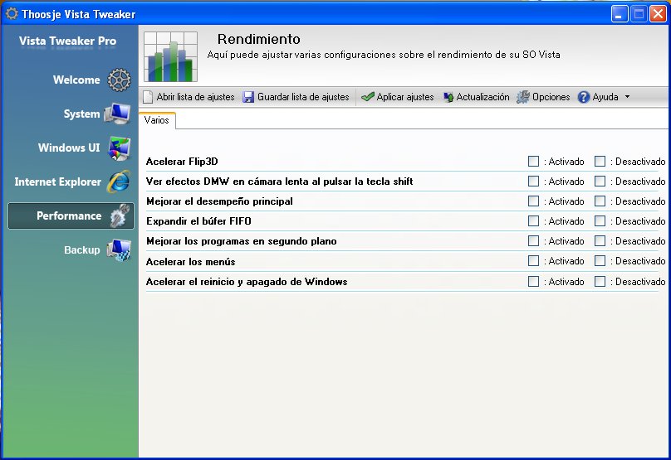This screenshot has height=460, width=671.
Task: Click the blue question mark help icon
Action: (x=583, y=97)
